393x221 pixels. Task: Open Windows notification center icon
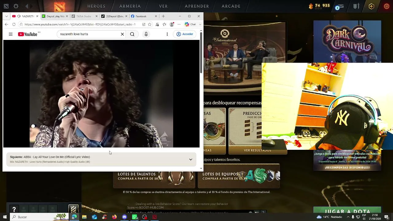click(x=387, y=217)
